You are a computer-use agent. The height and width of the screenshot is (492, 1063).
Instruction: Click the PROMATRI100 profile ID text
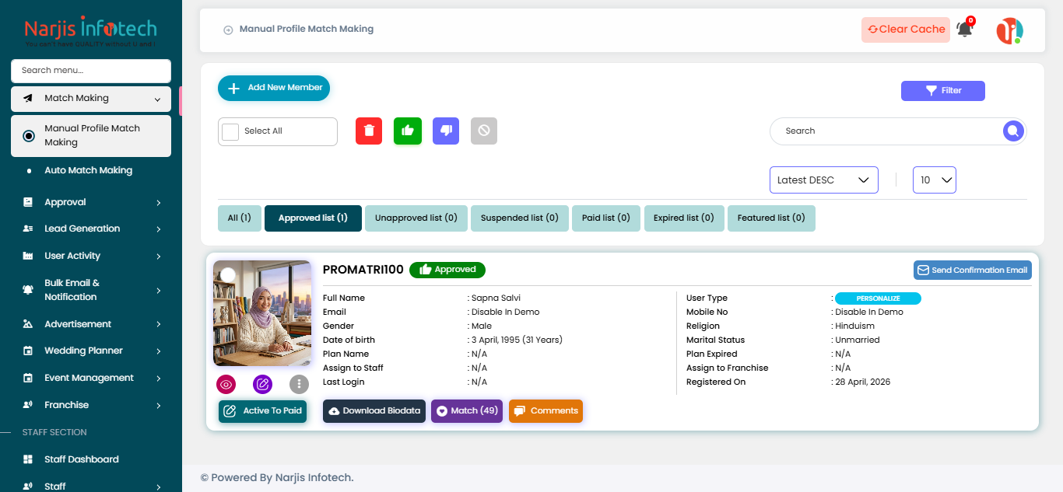click(363, 270)
